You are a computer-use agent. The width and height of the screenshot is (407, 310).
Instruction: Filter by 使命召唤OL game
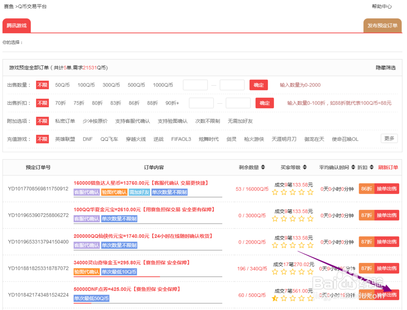click(x=345, y=139)
